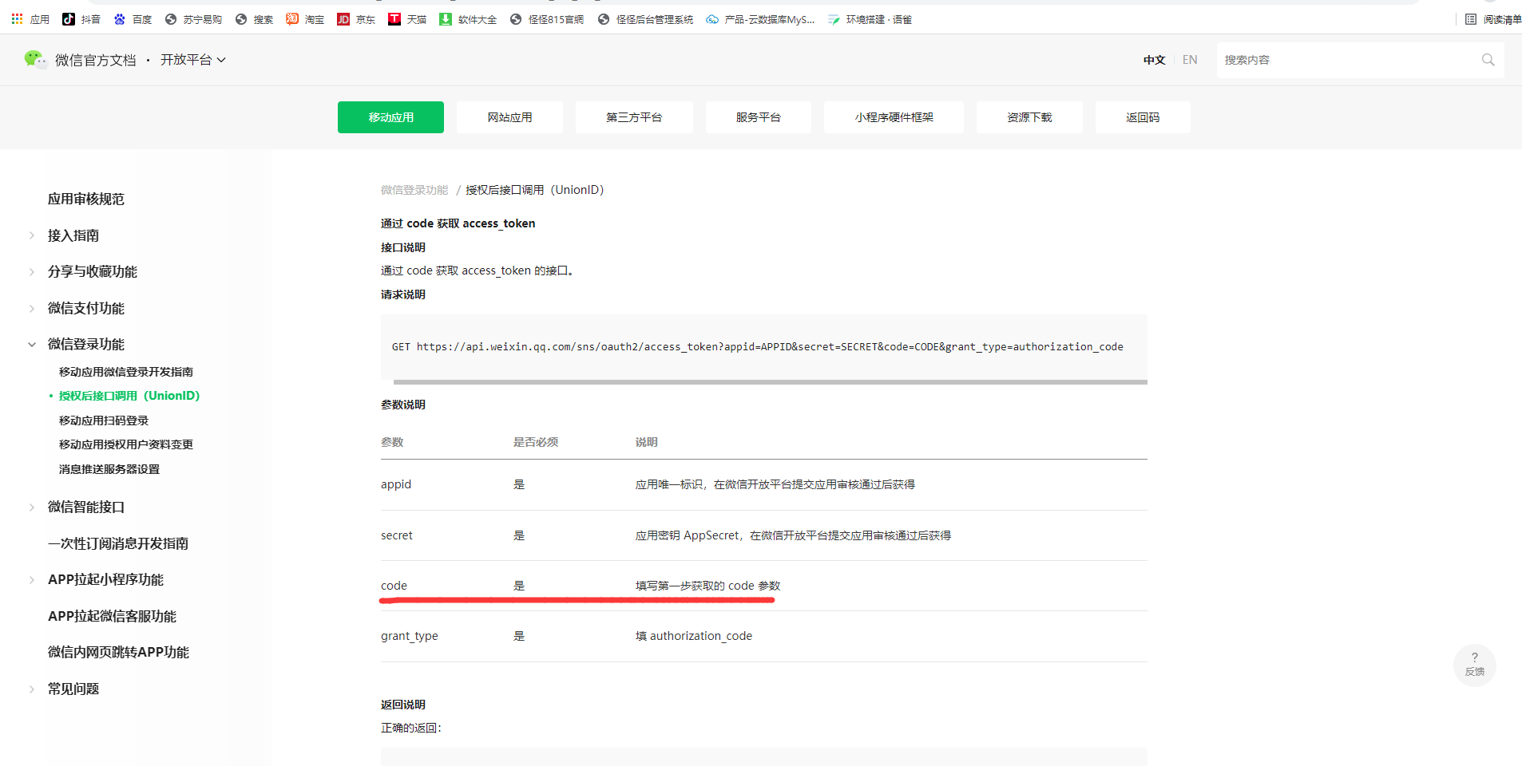Click the 应用密钥 AppSecret description
Viewport: 1522px width, 766px height.
click(793, 535)
